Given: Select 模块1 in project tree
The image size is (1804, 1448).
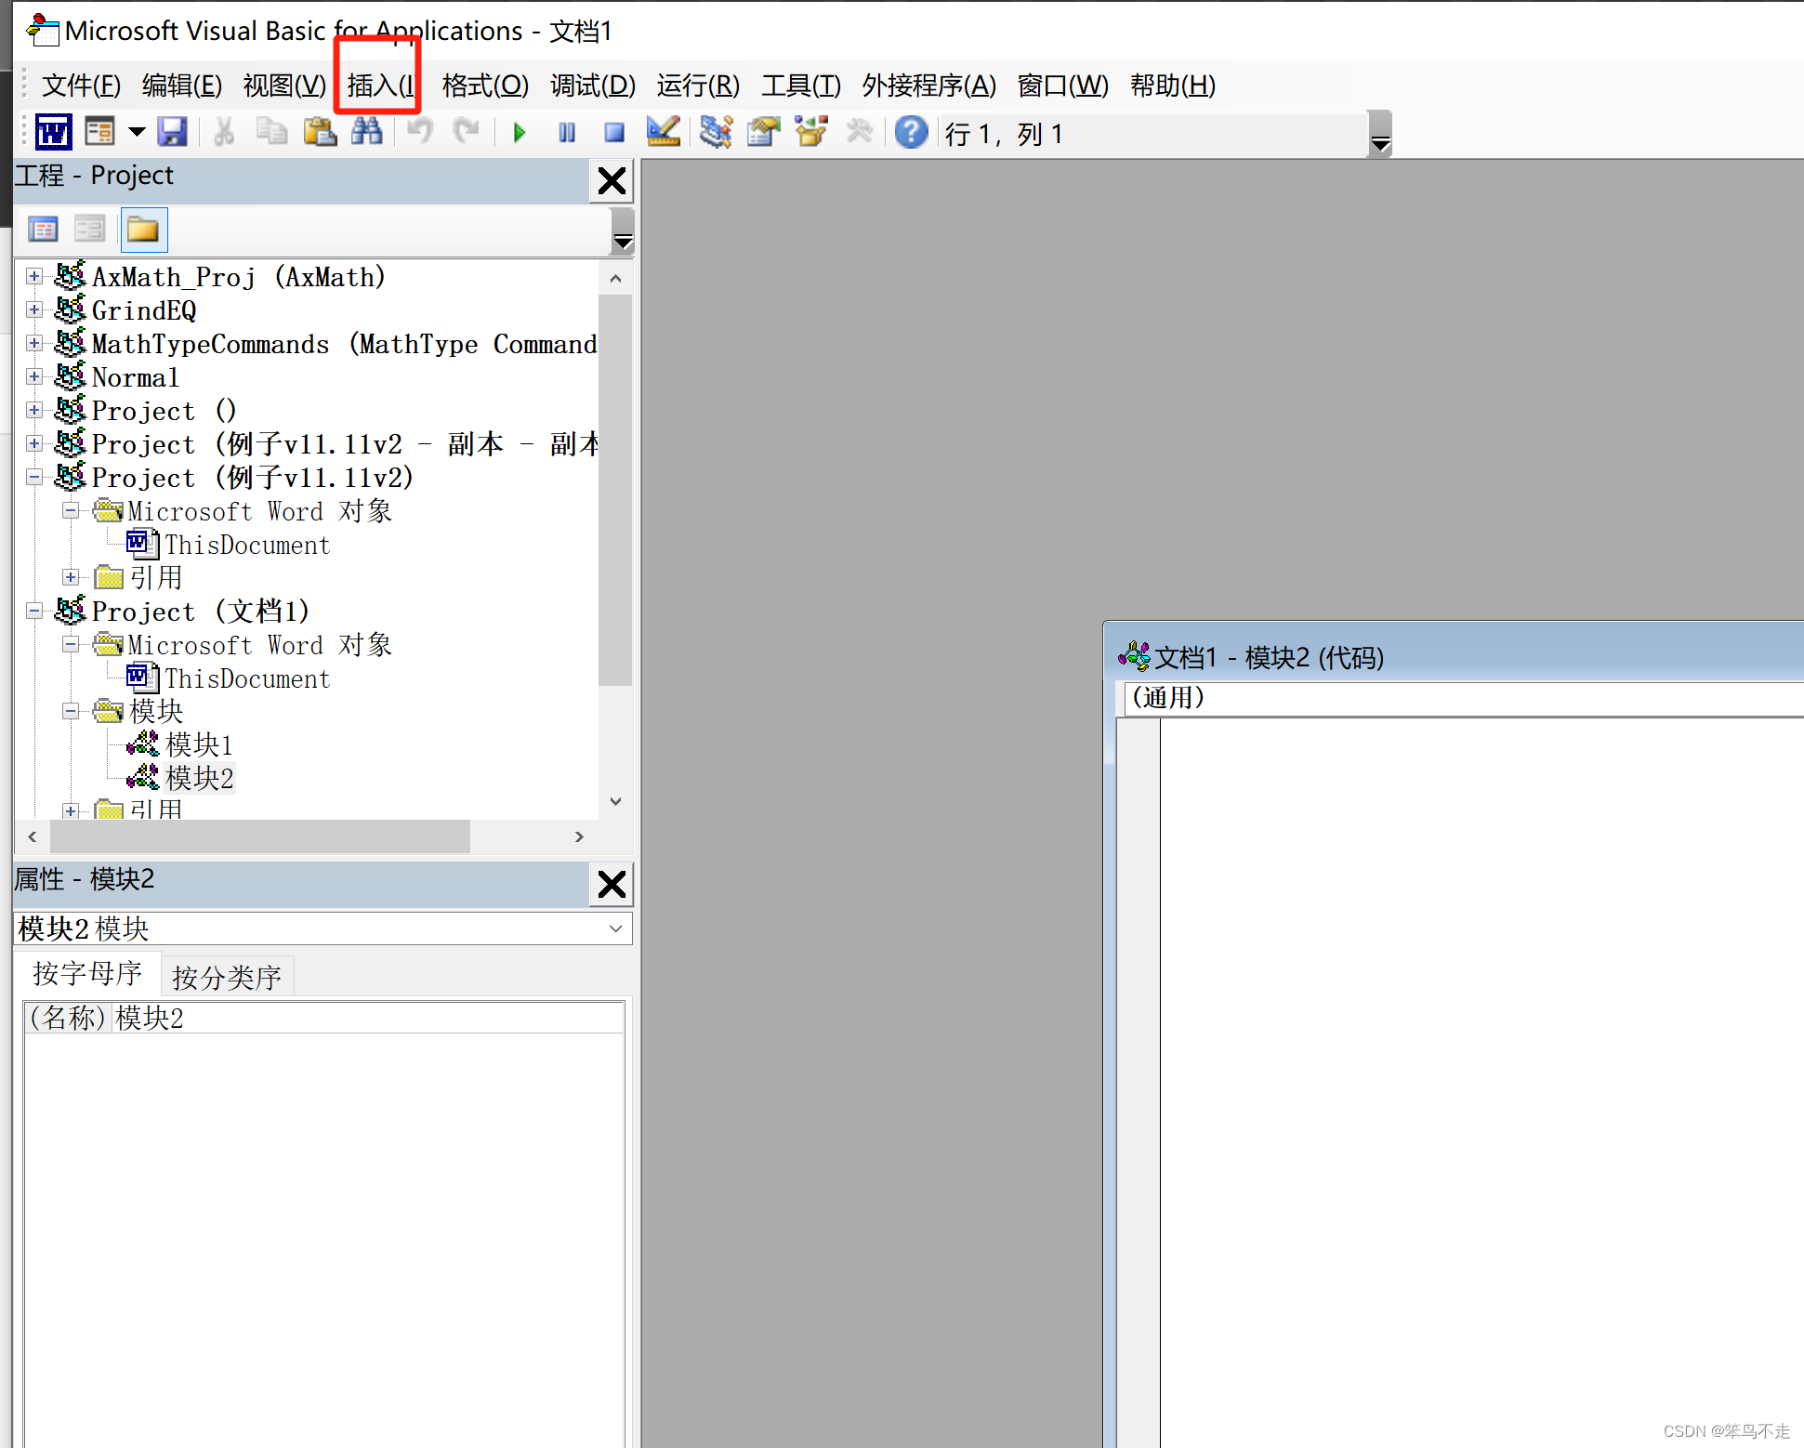Looking at the screenshot, I should [x=198, y=744].
